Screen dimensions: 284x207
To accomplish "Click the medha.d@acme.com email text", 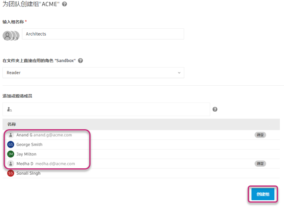I will pyautogui.click(x=55, y=164).
